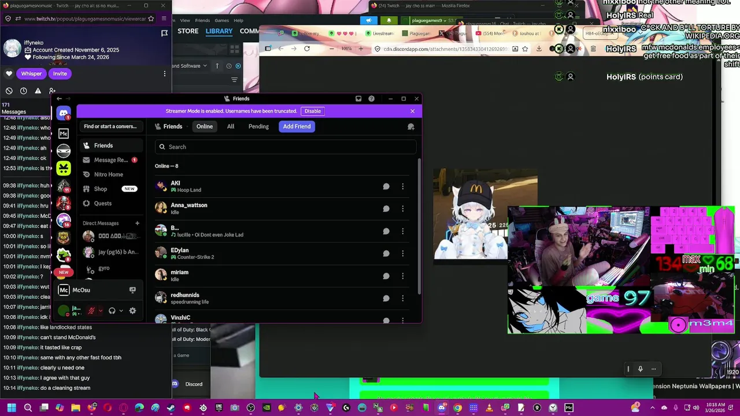
Task: Disable Streamer Mode in Discord banner
Action: coord(313,111)
